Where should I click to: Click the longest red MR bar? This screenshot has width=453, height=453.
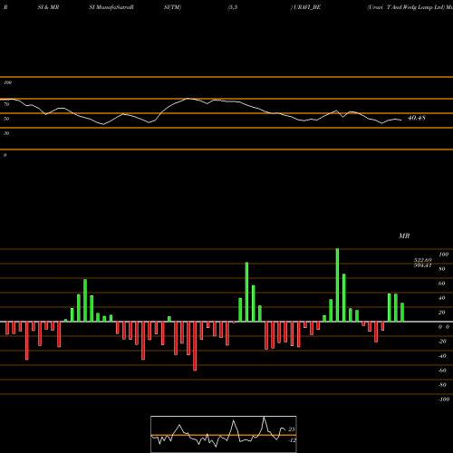195,346
